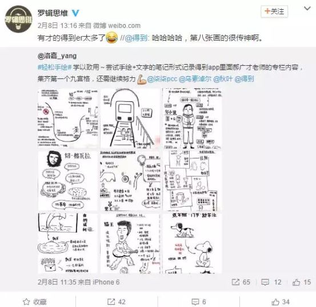Open the train tunnel sketch thumbnail
The height and width of the screenshot is (307, 316).
click(x=130, y=119)
